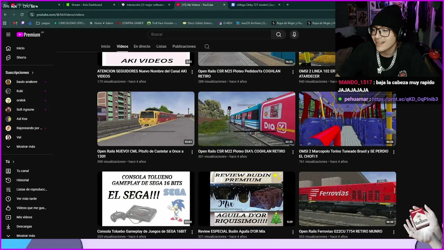This screenshot has width=444, height=250.
Task: Start voice search with the microphone icon
Action: click(x=294, y=34)
